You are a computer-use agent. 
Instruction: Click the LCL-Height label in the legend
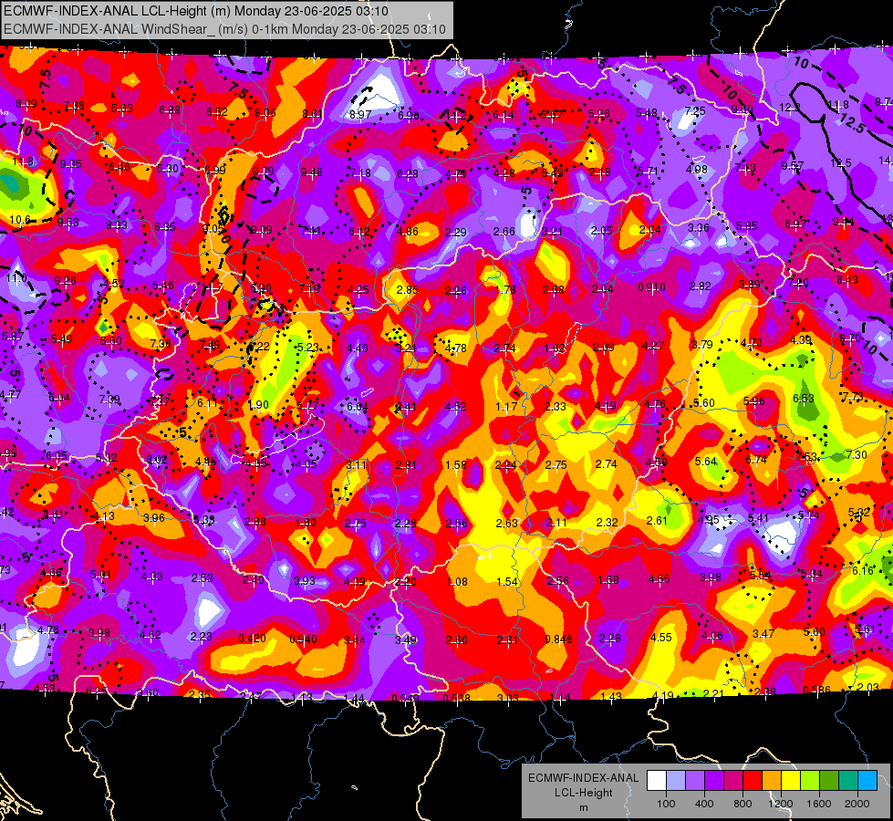click(583, 793)
